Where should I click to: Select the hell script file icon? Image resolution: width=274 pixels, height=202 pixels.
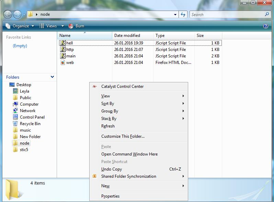pos(63,43)
